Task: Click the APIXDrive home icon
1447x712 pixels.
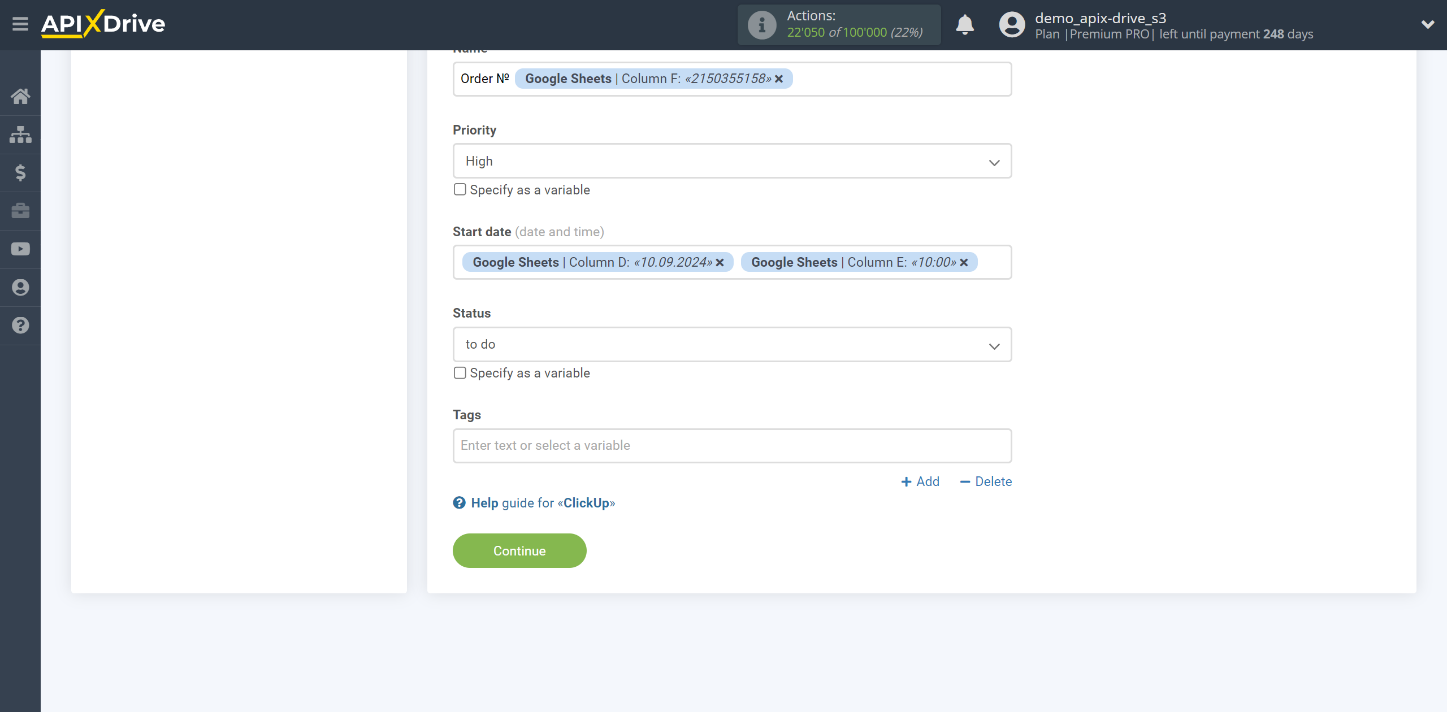Action: (19, 95)
